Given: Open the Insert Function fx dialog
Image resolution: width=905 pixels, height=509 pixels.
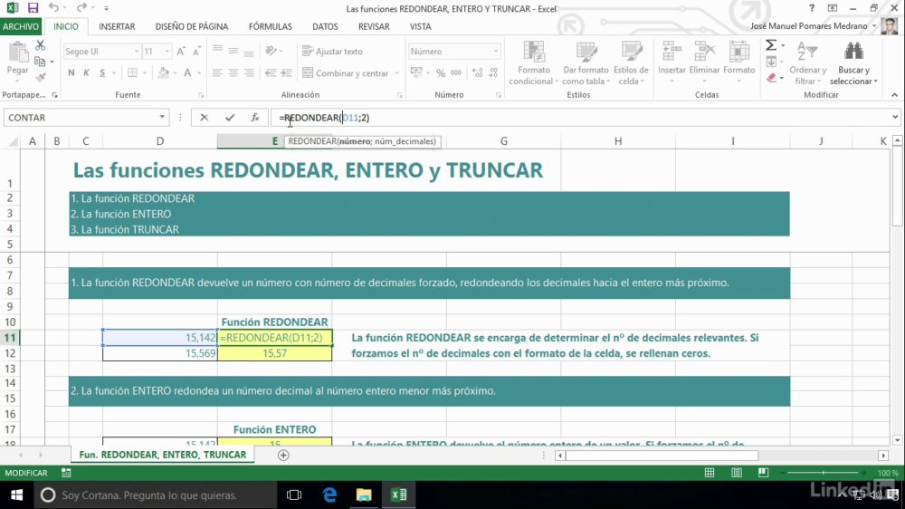Looking at the screenshot, I should click(x=254, y=117).
